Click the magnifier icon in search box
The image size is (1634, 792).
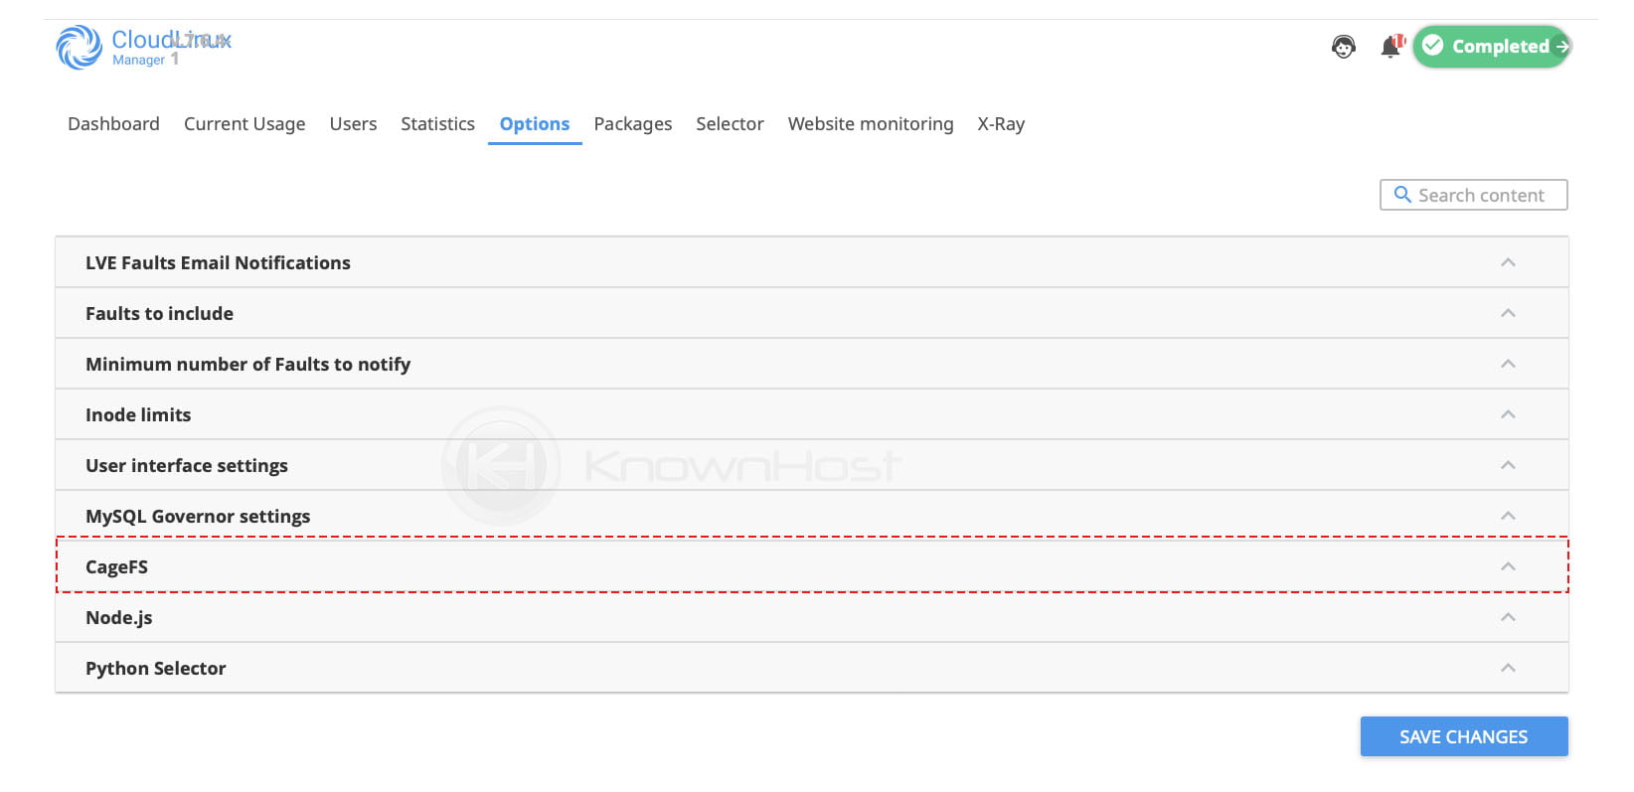coord(1402,195)
